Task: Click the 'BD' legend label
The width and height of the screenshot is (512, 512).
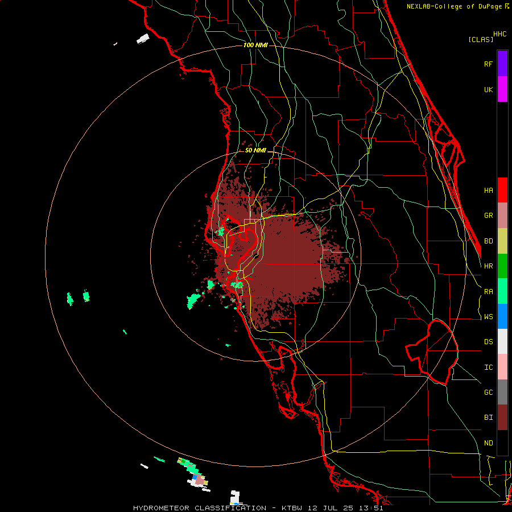Action: pyautogui.click(x=488, y=241)
